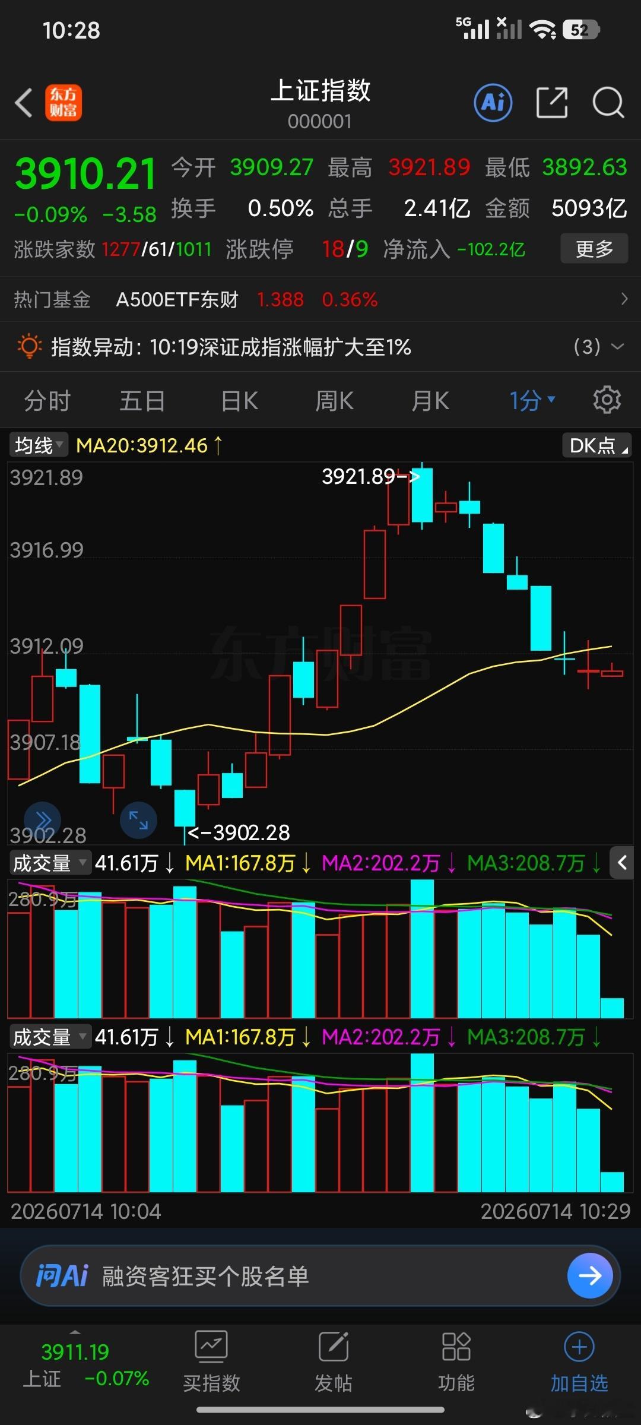The width and height of the screenshot is (641, 1425).
Task: Open chart settings gear icon
Action: click(607, 400)
